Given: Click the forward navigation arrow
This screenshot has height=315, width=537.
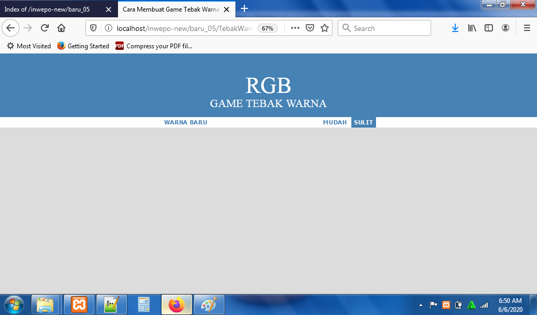Looking at the screenshot, I should (x=28, y=28).
